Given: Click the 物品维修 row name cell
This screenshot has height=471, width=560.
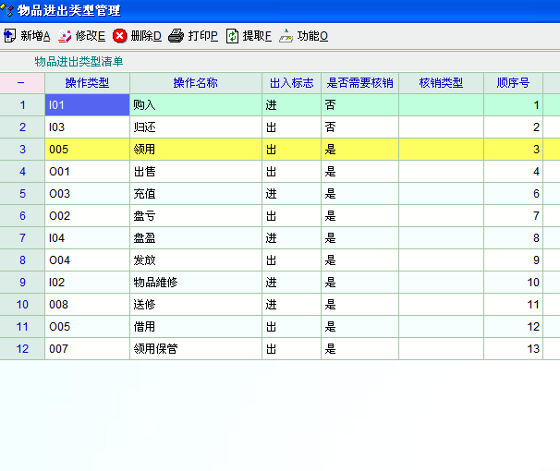Looking at the screenshot, I should [195, 282].
